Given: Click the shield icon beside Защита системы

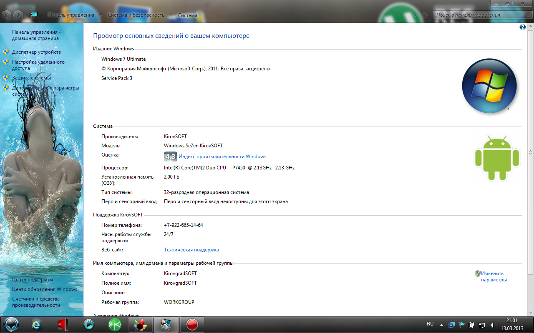Looking at the screenshot, I should pos(6,78).
